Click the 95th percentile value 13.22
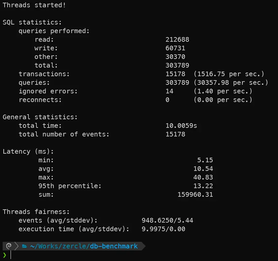 tap(203, 186)
